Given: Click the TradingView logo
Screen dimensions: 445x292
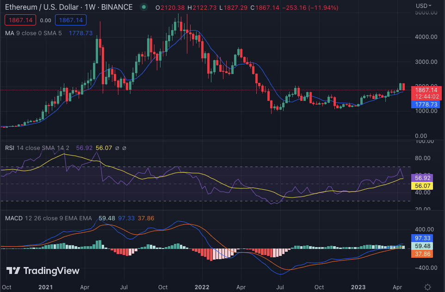Looking at the screenshot, I should (x=43, y=271).
